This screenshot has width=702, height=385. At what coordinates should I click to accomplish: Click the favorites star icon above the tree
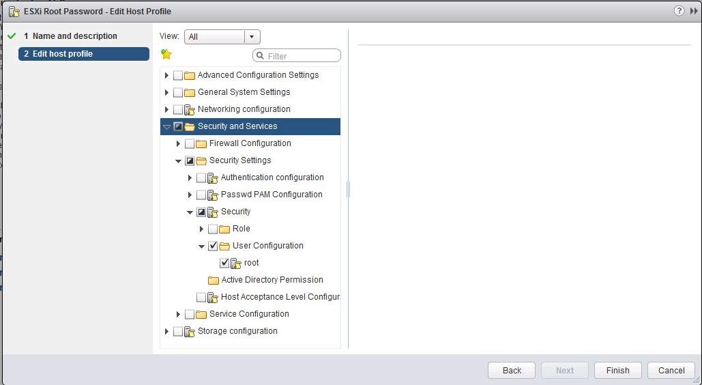166,54
